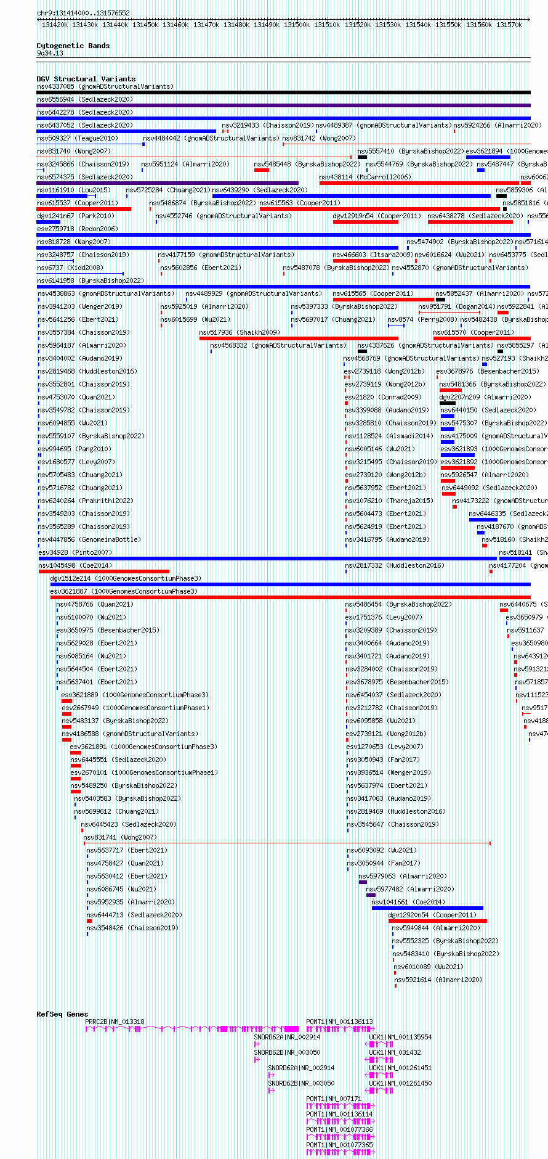Select nsv6439290 (Sedlazeck2020) variant label
Viewport: 548px width, 1159px height.
click(x=260, y=190)
